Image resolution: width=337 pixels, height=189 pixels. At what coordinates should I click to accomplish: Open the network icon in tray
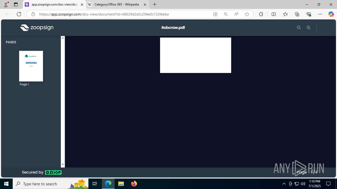tap(297, 184)
